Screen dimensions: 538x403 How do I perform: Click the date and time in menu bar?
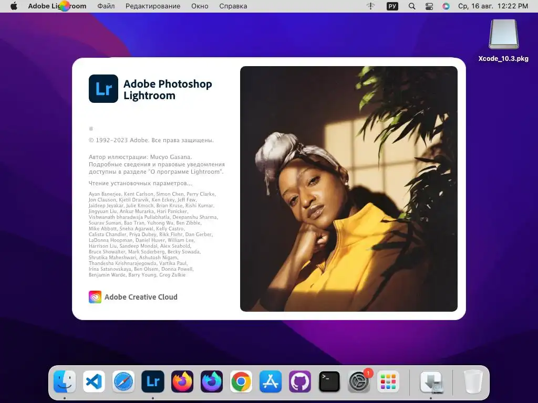[493, 6]
